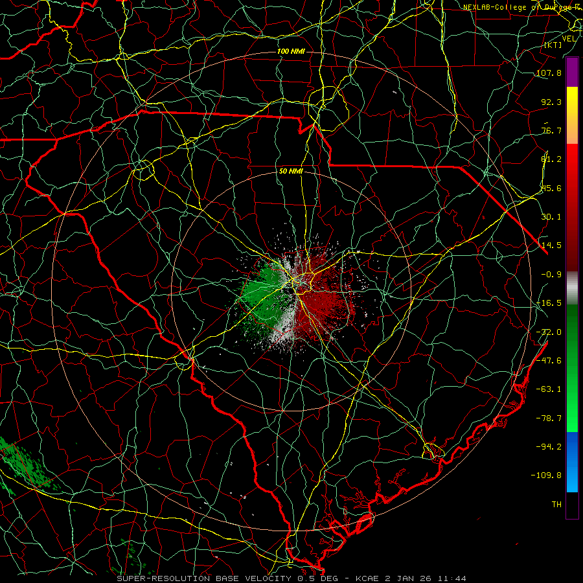Click the 76.7 velocity legend value
The width and height of the screenshot is (583, 583).
(x=551, y=130)
